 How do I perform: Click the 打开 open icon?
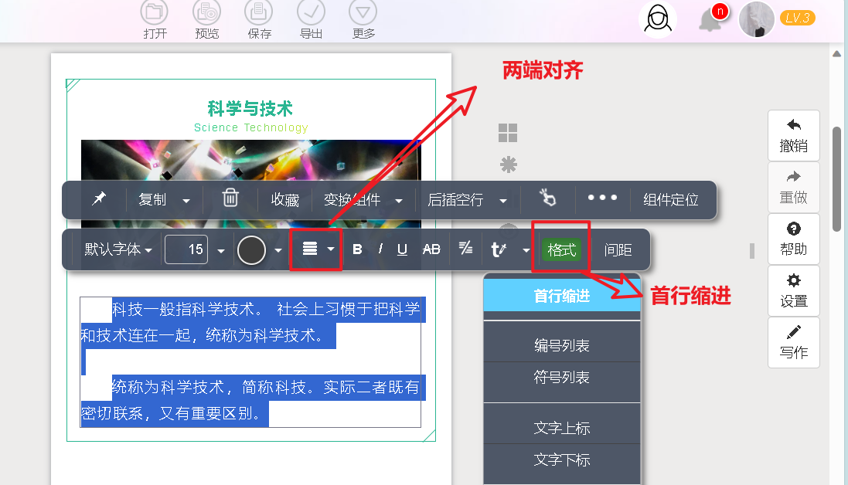pos(155,12)
